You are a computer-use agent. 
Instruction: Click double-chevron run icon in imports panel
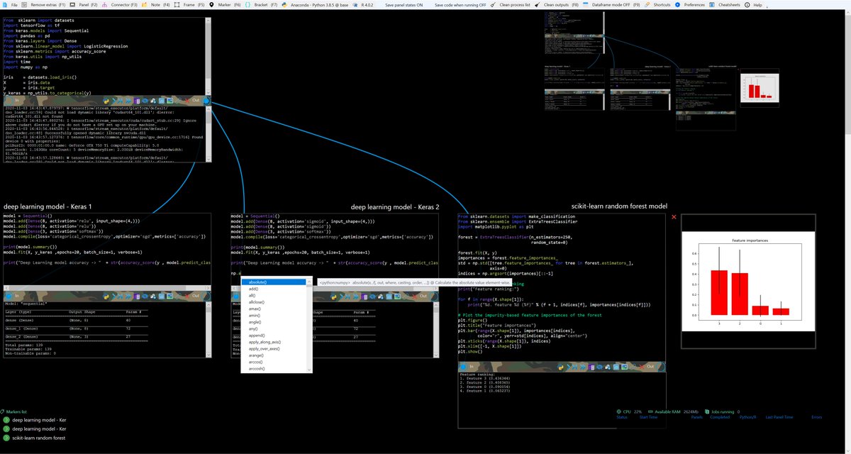tap(121, 101)
